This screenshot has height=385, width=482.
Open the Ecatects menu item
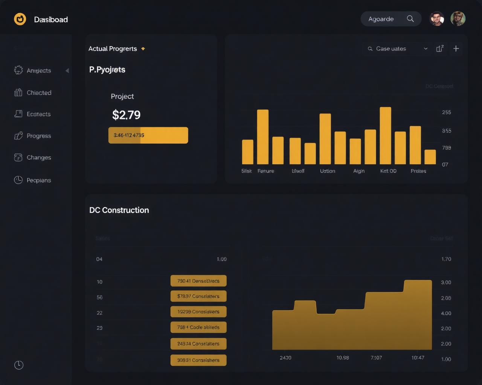pos(38,114)
